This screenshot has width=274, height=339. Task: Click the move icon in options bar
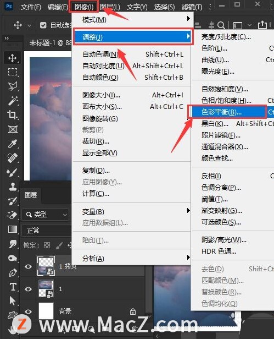[18, 25]
